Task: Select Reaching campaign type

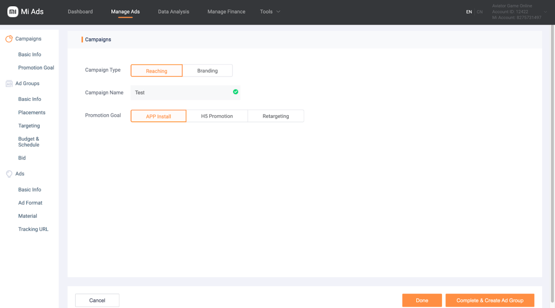Action: [x=157, y=71]
